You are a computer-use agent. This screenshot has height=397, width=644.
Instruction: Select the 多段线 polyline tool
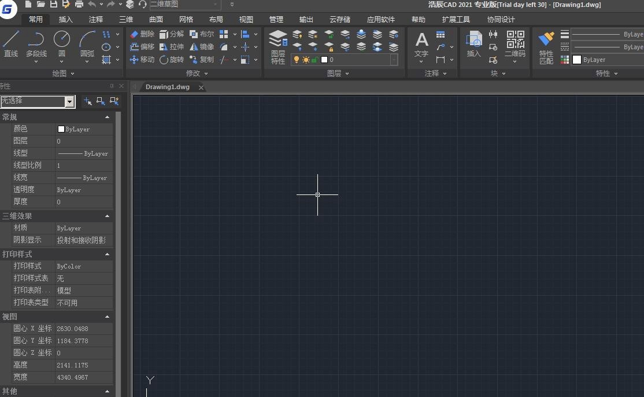click(36, 43)
